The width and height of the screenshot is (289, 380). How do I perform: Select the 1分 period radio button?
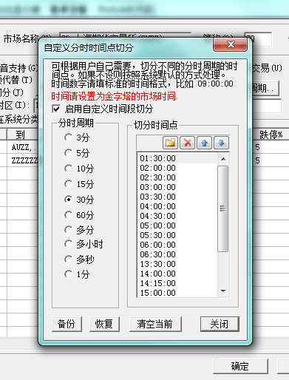point(69,274)
